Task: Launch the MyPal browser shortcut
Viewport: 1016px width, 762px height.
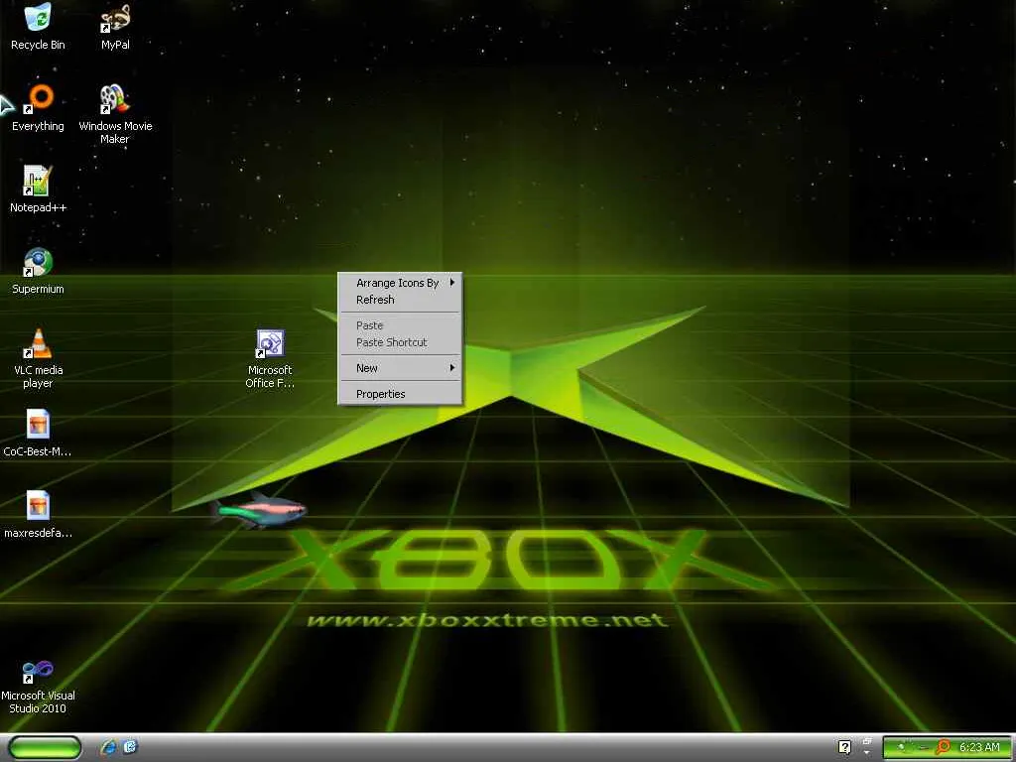Action: tap(115, 26)
